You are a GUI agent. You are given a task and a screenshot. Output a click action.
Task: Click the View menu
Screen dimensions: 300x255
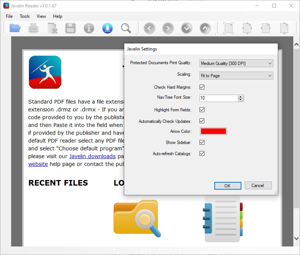pyautogui.click(x=41, y=16)
